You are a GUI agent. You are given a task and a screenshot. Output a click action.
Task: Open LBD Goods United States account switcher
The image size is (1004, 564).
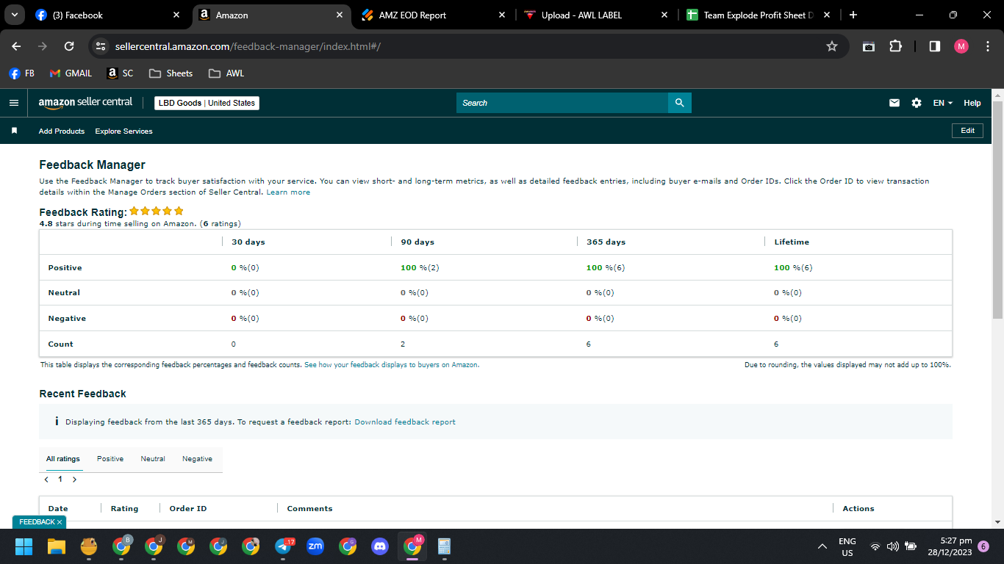tap(207, 103)
